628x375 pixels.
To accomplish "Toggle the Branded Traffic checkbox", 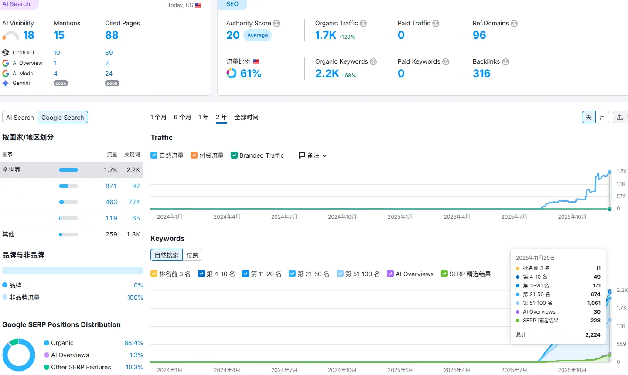I will click(x=234, y=155).
